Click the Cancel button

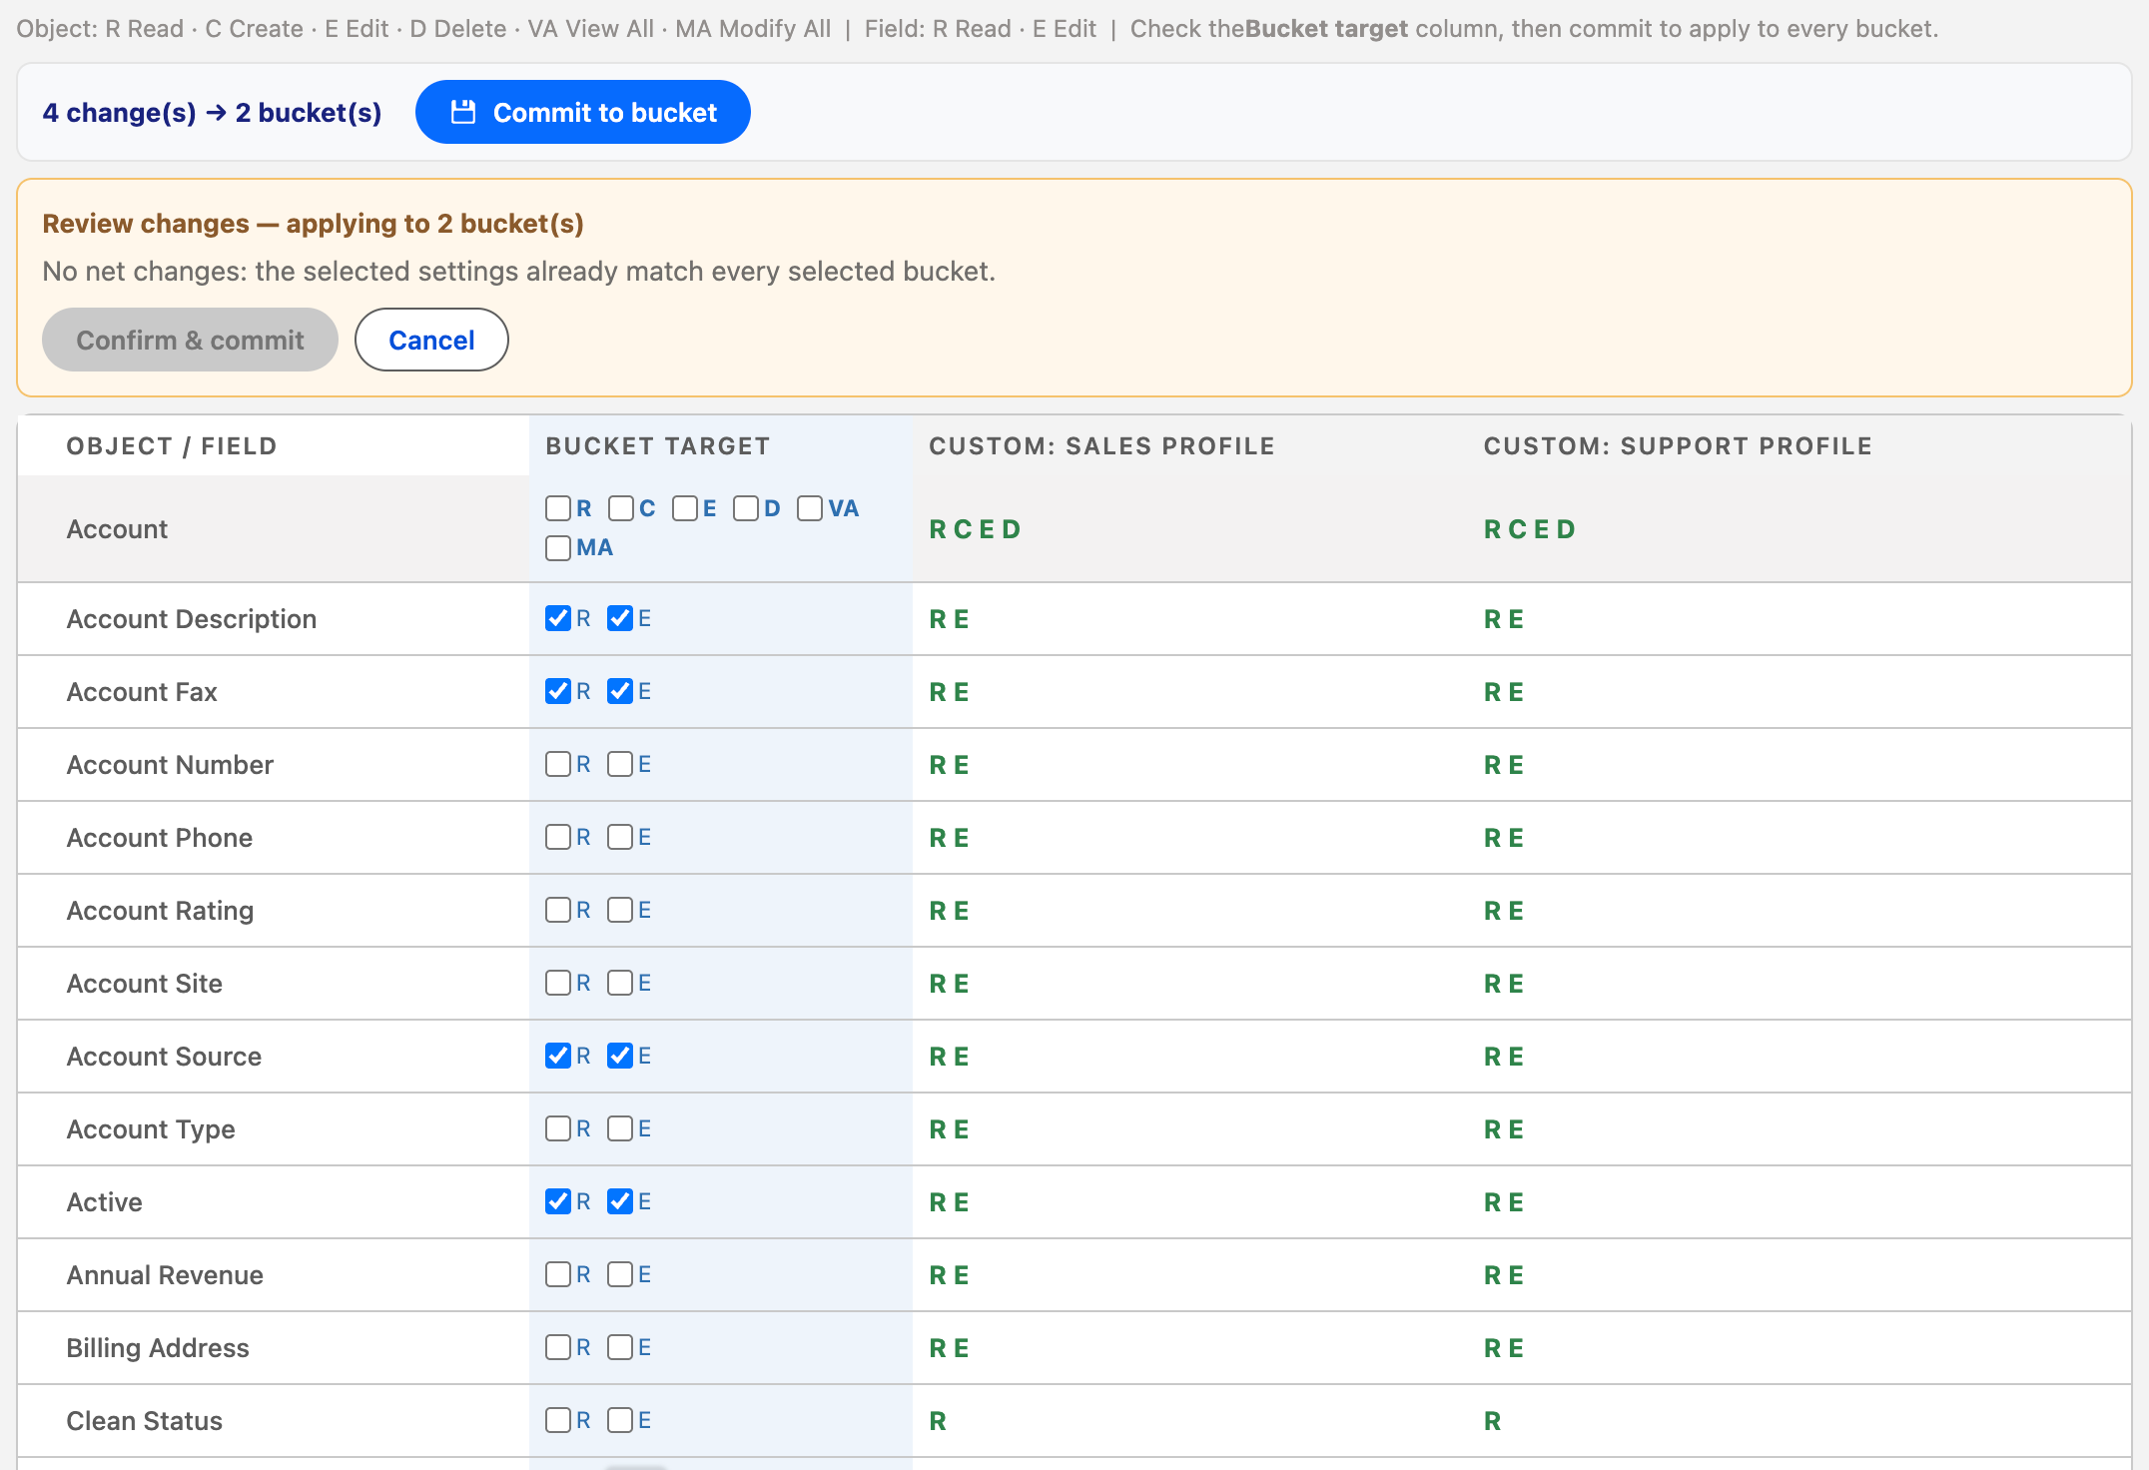[x=431, y=340]
